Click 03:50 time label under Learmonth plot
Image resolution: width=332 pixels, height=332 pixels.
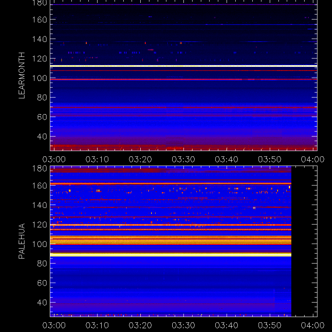[269, 159]
